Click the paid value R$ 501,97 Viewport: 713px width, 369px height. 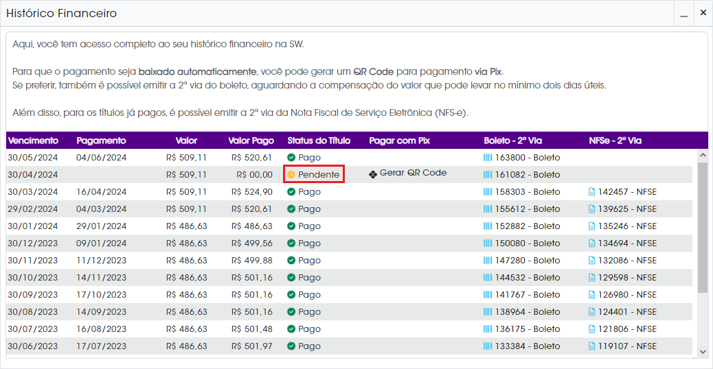point(252,346)
